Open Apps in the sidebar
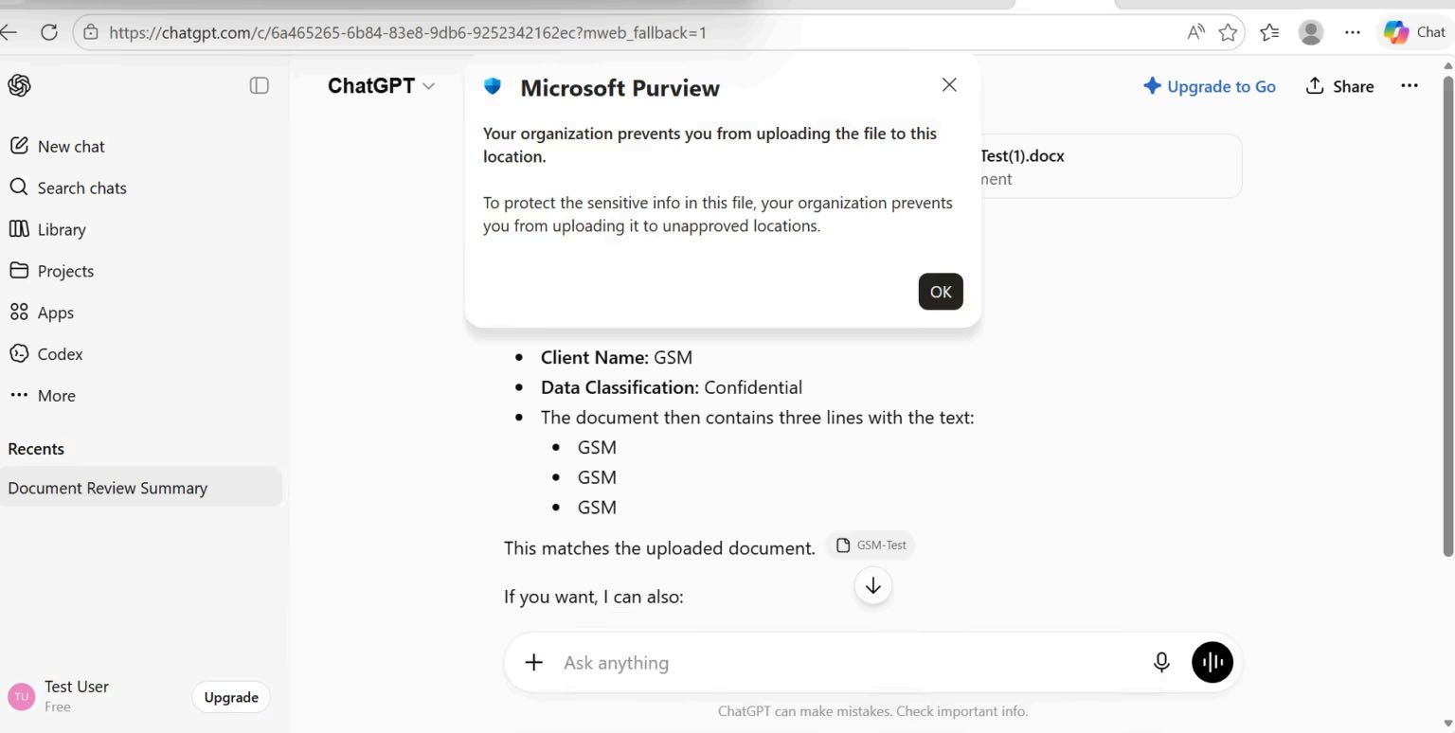Screen dimensions: 1455x733 [42, 313]
